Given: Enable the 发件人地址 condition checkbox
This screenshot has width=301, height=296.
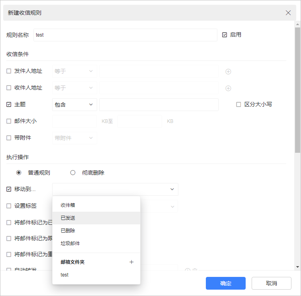Looking at the screenshot, I should coord(9,71).
